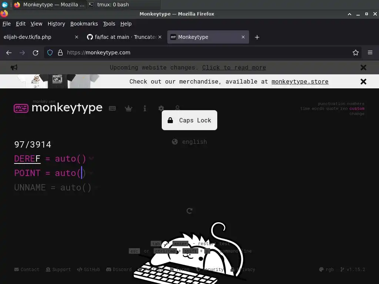Open the leaderboards crown icon
Image resolution: width=379 pixels, height=284 pixels.
pyautogui.click(x=128, y=108)
